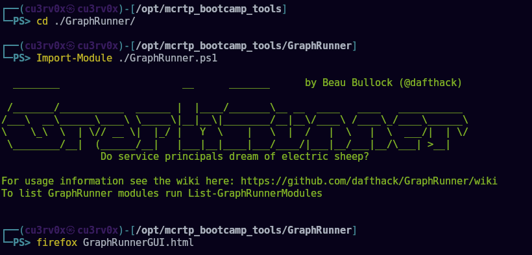Image resolution: width=532 pixels, height=255 pixels.
Task: Click the 'Import-Module' command text
Action: coord(75,58)
